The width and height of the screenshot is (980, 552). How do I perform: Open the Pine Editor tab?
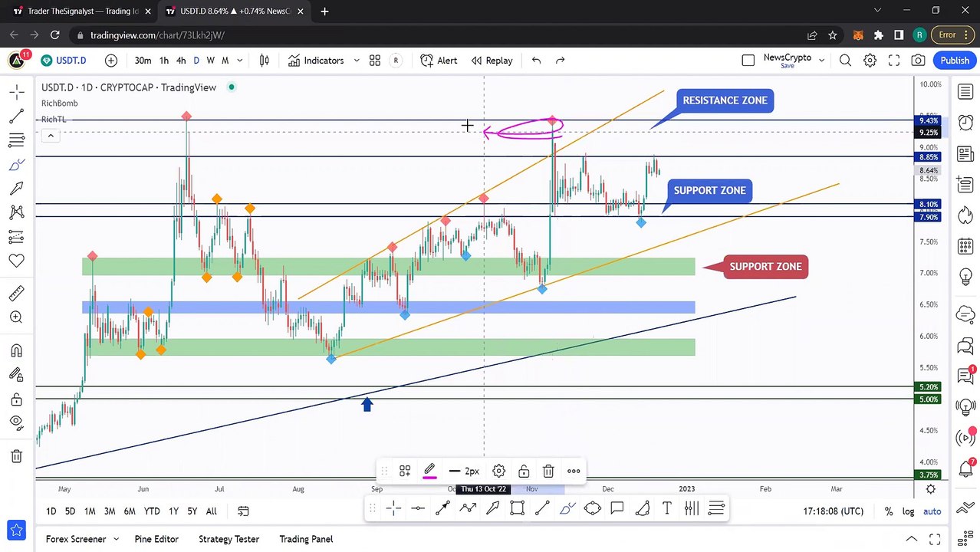click(156, 539)
